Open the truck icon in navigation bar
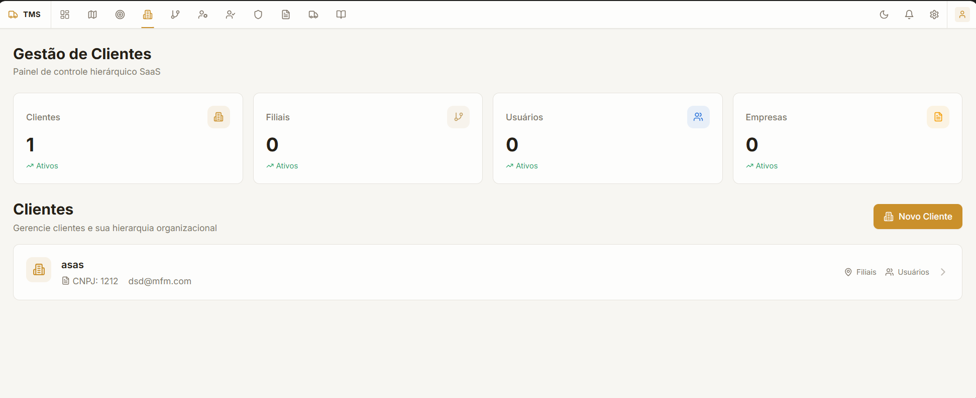 point(313,15)
